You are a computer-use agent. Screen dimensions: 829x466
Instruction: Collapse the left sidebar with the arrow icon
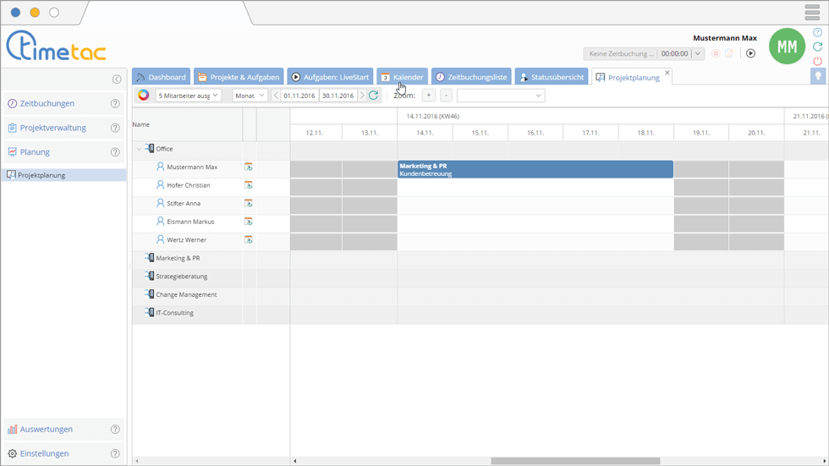click(x=117, y=79)
